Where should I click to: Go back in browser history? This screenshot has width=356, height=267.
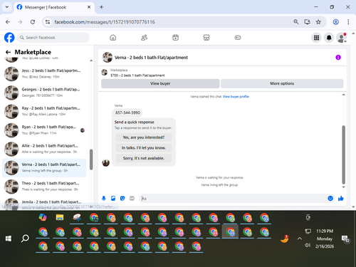pyautogui.click(x=8, y=22)
